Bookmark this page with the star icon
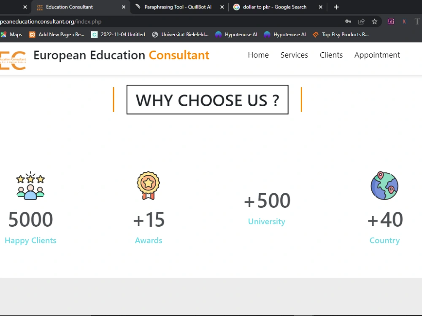The height and width of the screenshot is (316, 422). [x=374, y=21]
